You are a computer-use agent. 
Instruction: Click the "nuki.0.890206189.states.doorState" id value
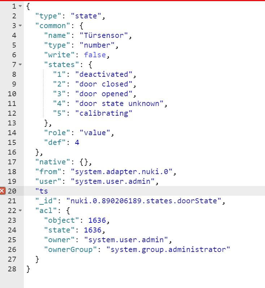(144, 201)
